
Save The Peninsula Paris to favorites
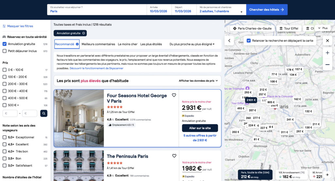[x=174, y=156]
